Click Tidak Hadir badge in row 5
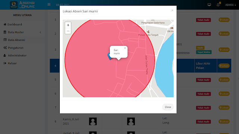This screenshot has height=134, width=239. tap(203, 80)
